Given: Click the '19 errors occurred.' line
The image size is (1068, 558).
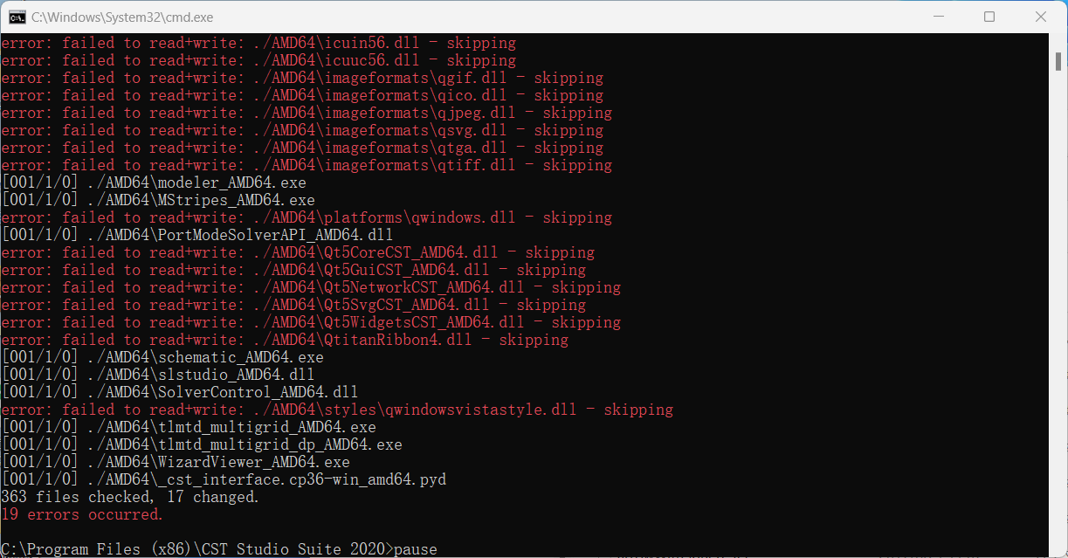Looking at the screenshot, I should point(82,514).
